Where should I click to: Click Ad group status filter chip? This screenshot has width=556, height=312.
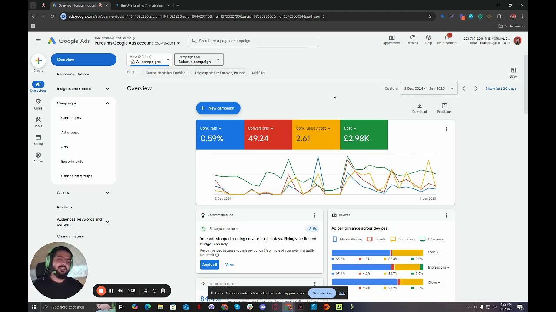pyautogui.click(x=220, y=73)
